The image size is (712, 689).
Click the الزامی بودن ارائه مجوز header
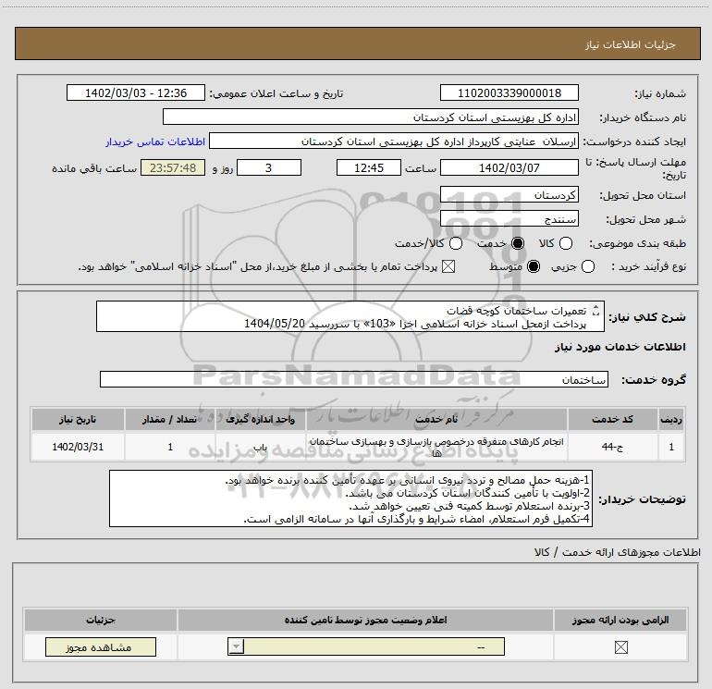point(620,620)
